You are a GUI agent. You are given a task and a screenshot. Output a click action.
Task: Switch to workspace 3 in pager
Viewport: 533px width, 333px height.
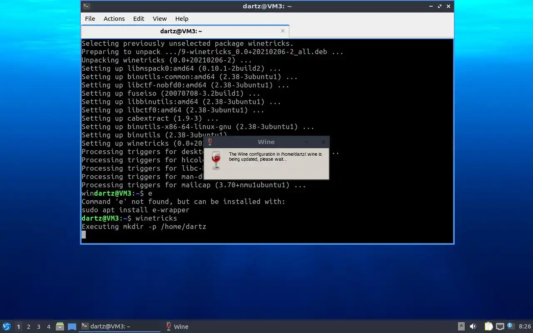(38, 327)
